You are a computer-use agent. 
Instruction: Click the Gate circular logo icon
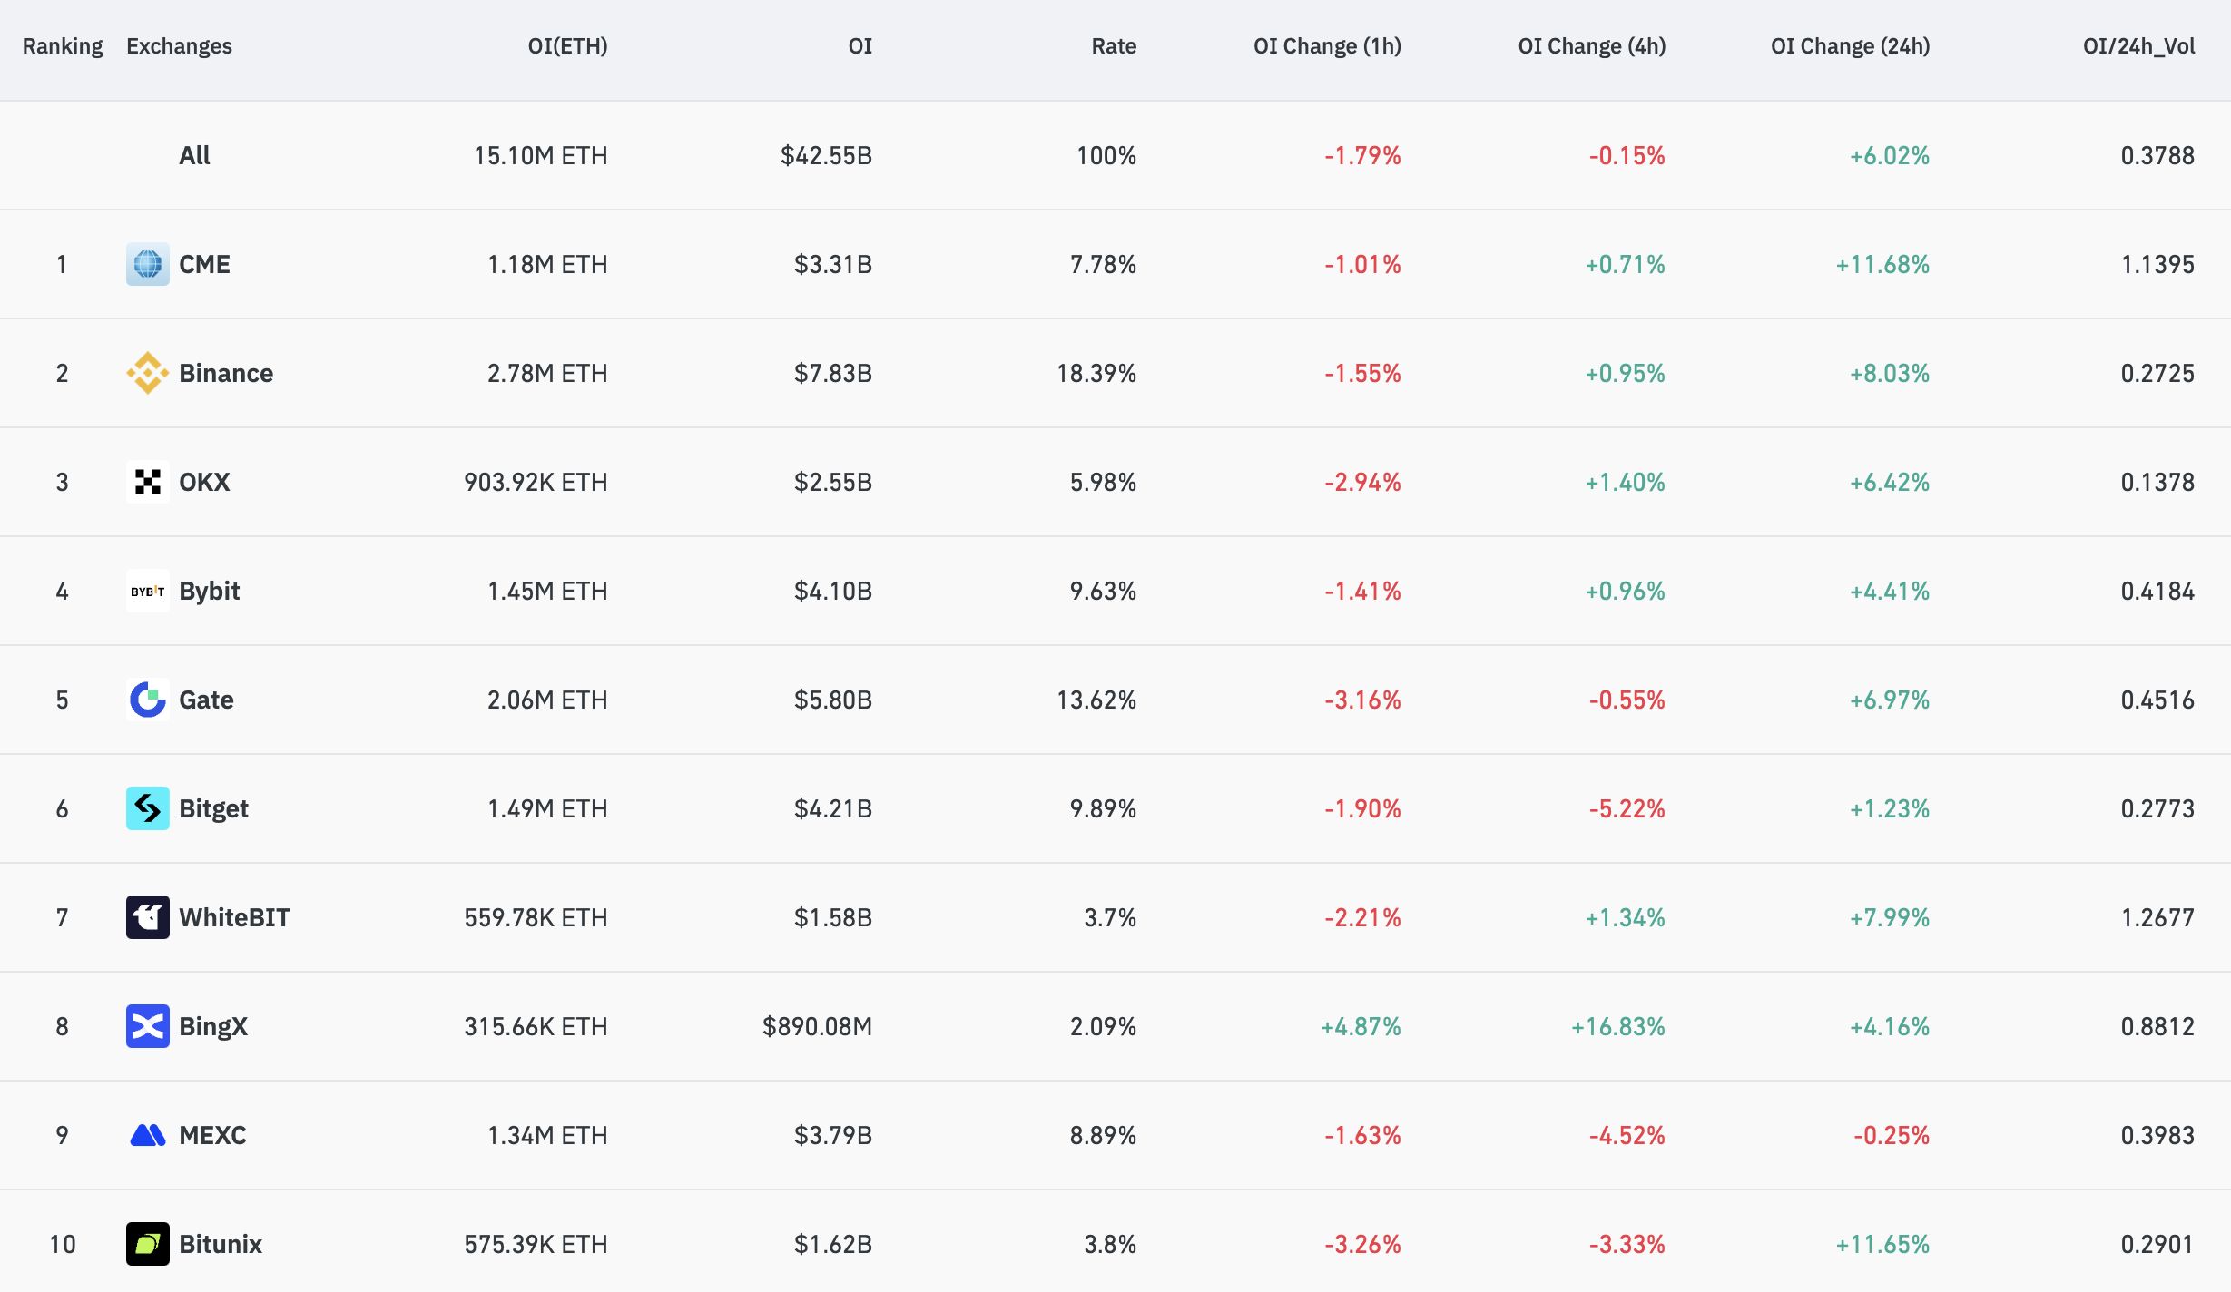pyautogui.click(x=147, y=700)
